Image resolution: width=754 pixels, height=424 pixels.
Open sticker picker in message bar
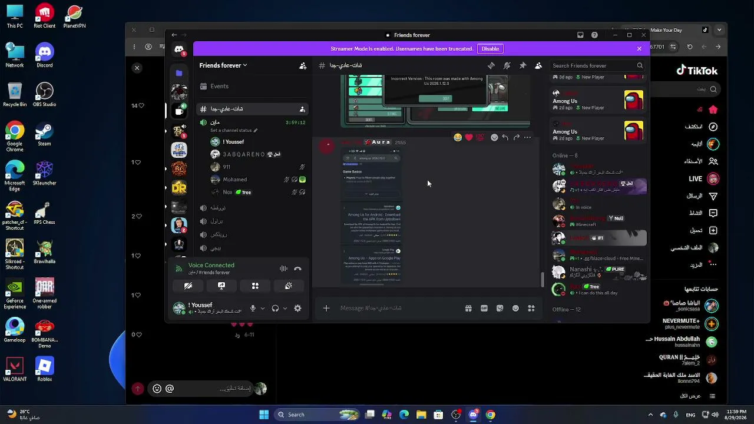pos(500,308)
